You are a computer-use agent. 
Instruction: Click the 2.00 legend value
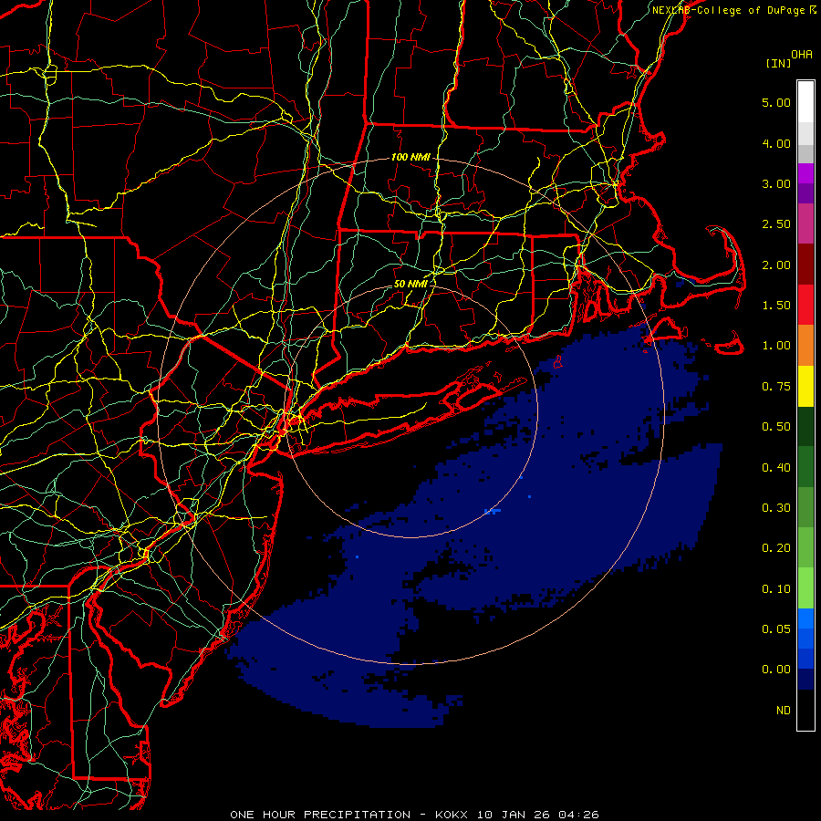(776, 265)
